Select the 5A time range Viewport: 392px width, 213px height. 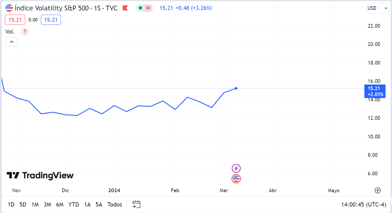point(99,205)
